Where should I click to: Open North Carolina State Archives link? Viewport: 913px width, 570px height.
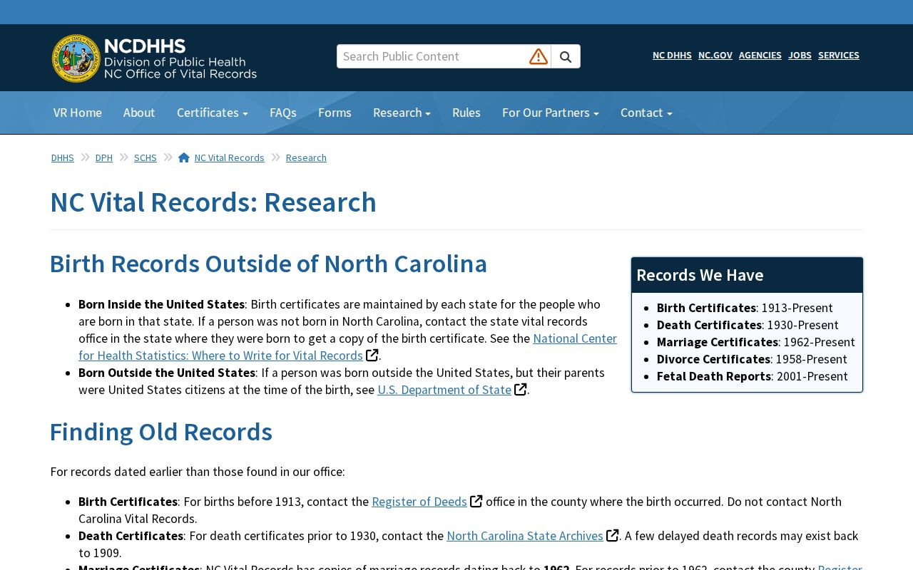tap(525, 536)
